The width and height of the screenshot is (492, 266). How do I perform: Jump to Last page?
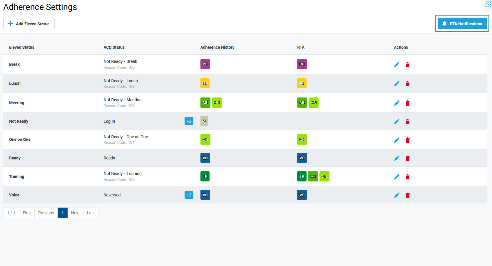click(x=91, y=213)
